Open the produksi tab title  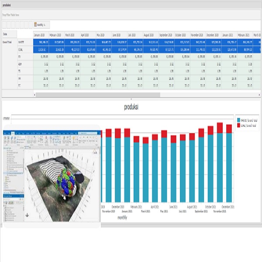click(7, 5)
